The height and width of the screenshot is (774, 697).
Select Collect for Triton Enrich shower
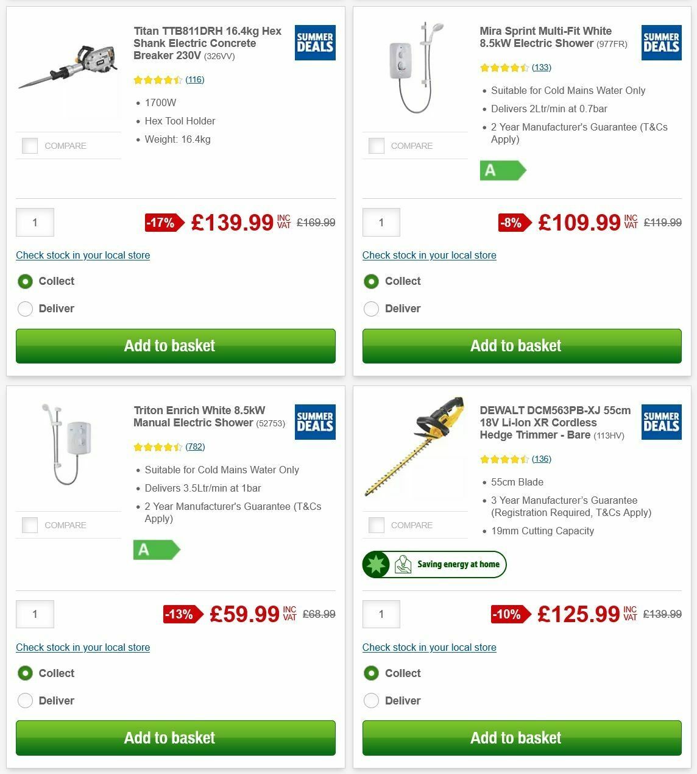point(25,673)
